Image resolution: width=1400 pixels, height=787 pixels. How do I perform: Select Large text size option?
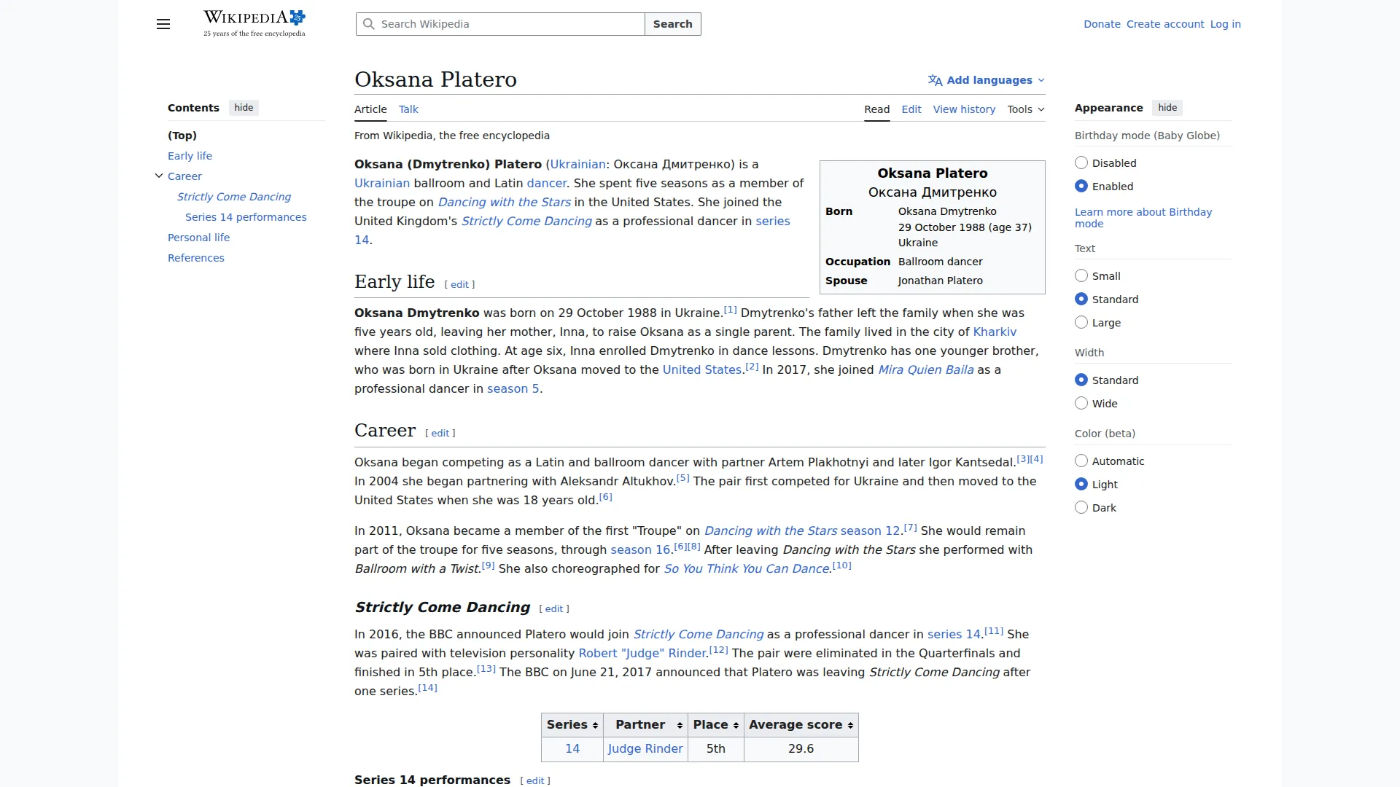[1081, 323]
